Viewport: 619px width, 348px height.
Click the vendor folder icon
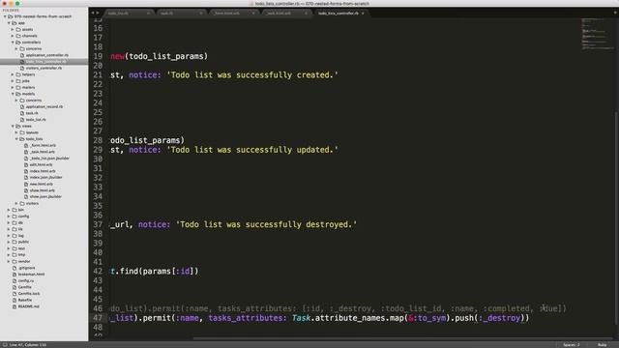point(15,261)
